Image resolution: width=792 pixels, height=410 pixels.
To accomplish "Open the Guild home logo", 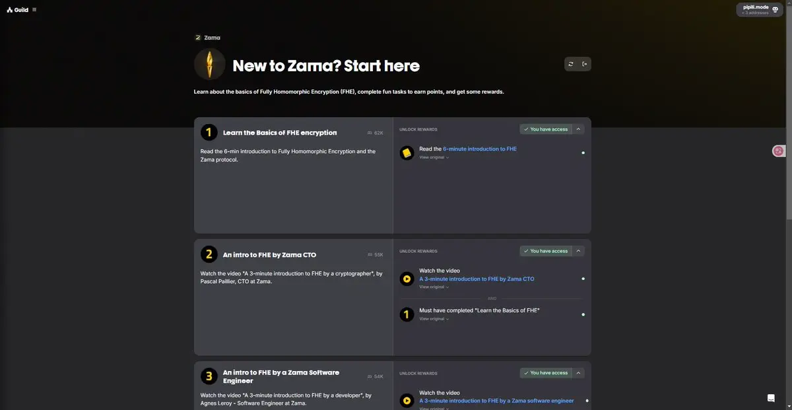I will (17, 10).
